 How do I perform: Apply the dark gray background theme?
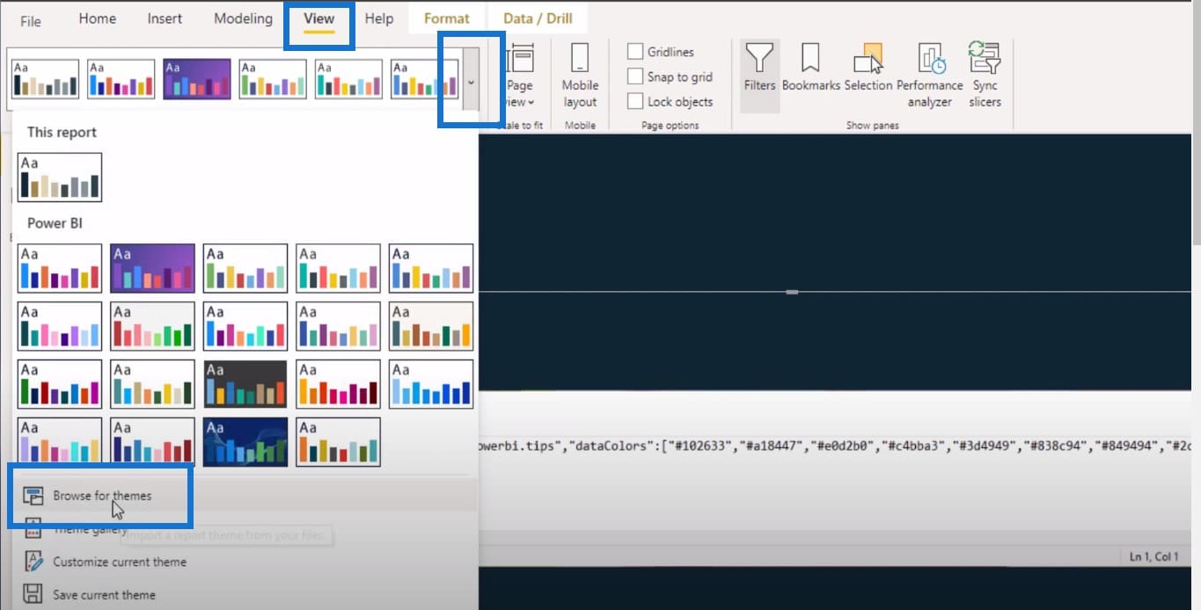point(245,384)
